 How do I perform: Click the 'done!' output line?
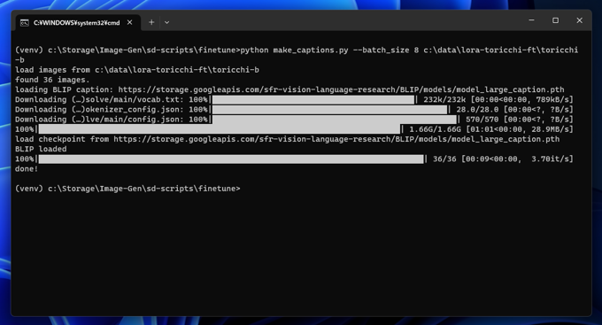pos(27,168)
